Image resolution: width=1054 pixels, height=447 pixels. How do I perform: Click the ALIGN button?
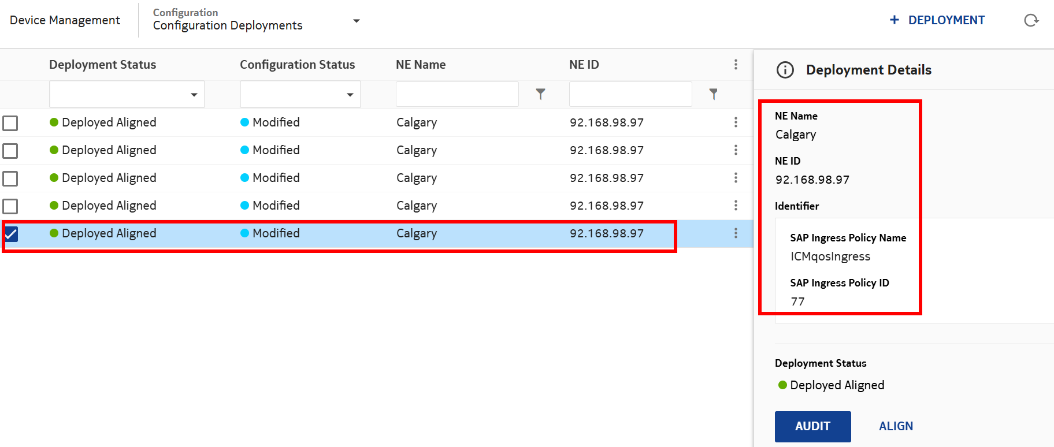(x=896, y=426)
